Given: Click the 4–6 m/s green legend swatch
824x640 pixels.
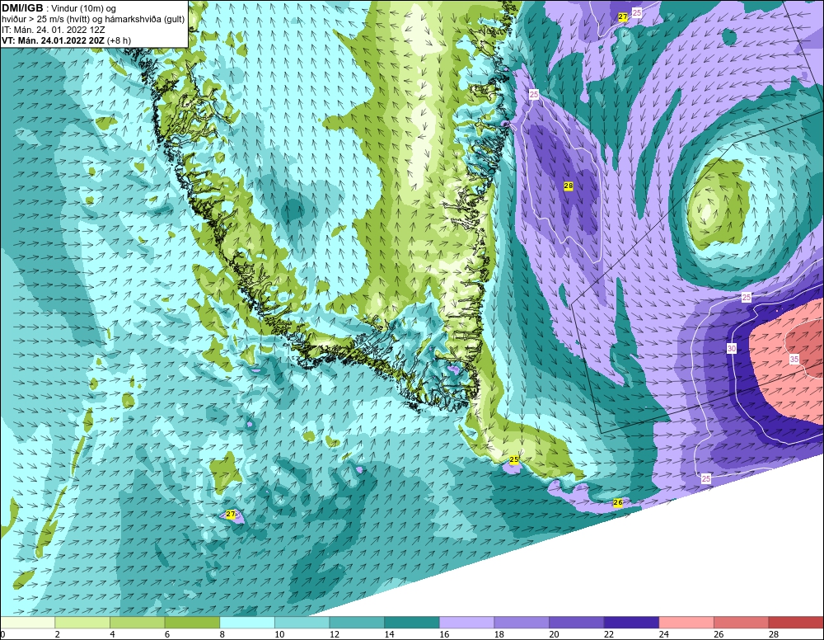Looking at the screenshot, I should (x=137, y=623).
